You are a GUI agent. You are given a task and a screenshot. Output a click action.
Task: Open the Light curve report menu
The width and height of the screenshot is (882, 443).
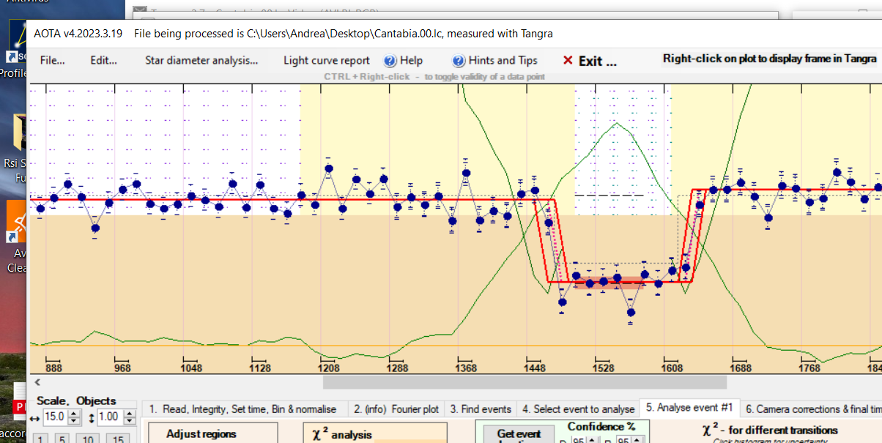(x=327, y=61)
